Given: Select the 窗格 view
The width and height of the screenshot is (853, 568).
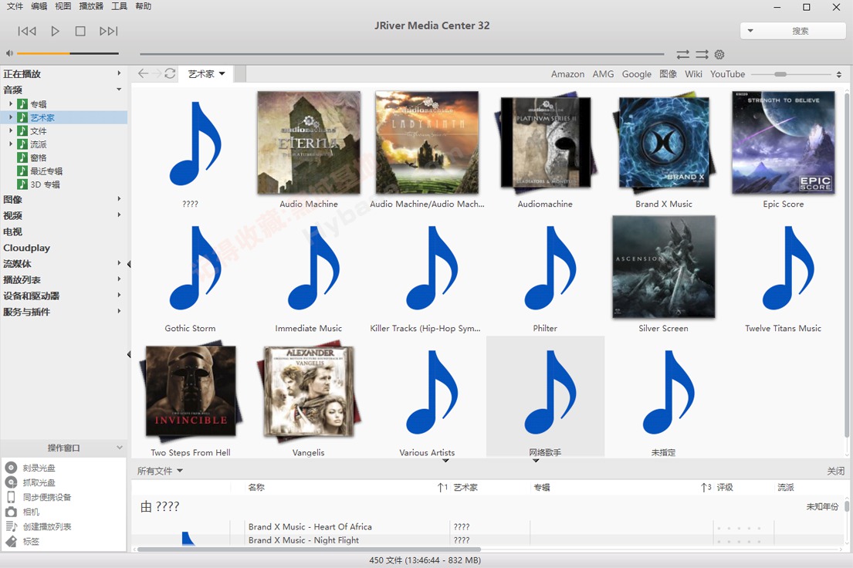Looking at the screenshot, I should (38, 157).
